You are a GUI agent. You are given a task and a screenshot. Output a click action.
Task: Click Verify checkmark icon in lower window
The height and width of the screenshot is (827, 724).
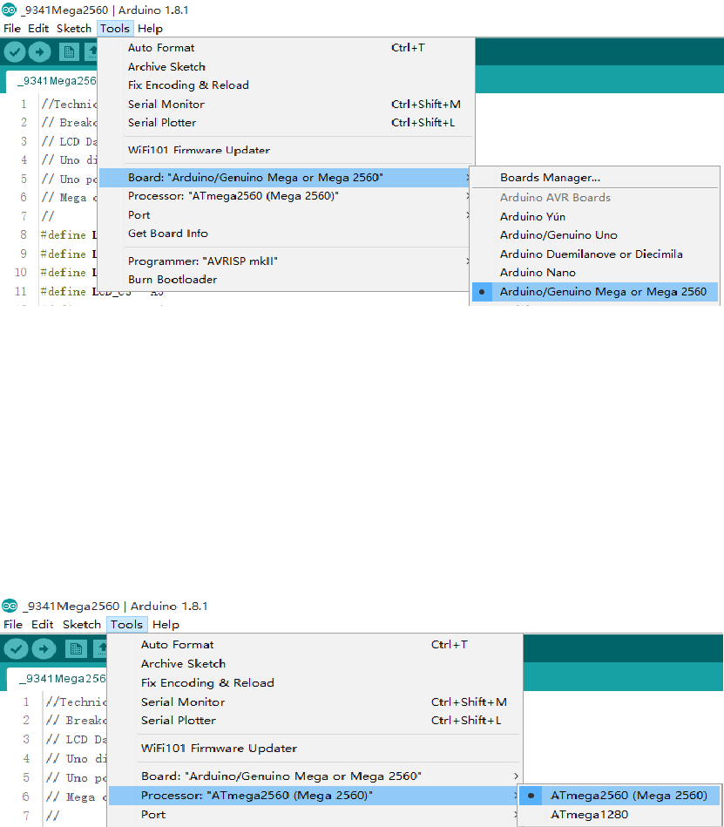[16, 648]
